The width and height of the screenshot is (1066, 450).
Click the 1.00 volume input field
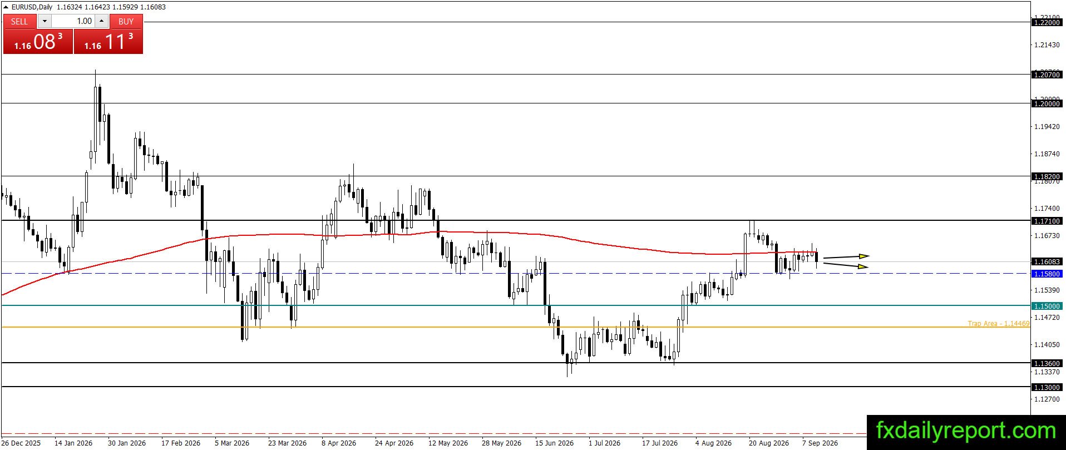pos(73,21)
